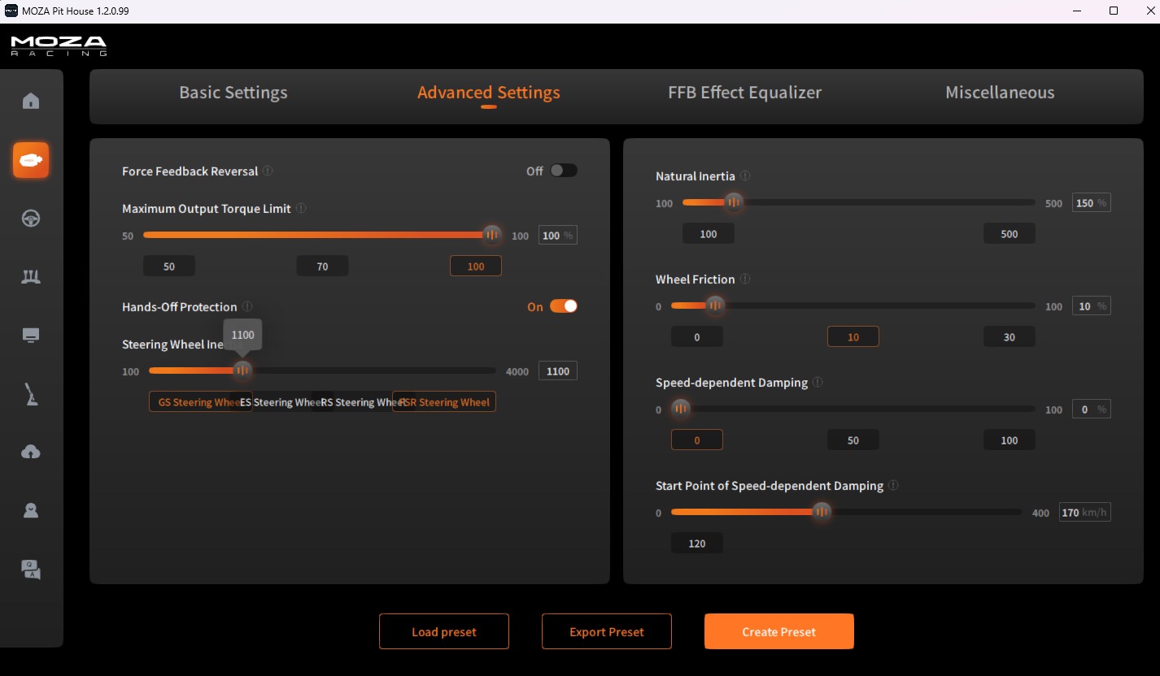
Task: Open the cloud upload icon in sidebar
Action: pos(31,453)
